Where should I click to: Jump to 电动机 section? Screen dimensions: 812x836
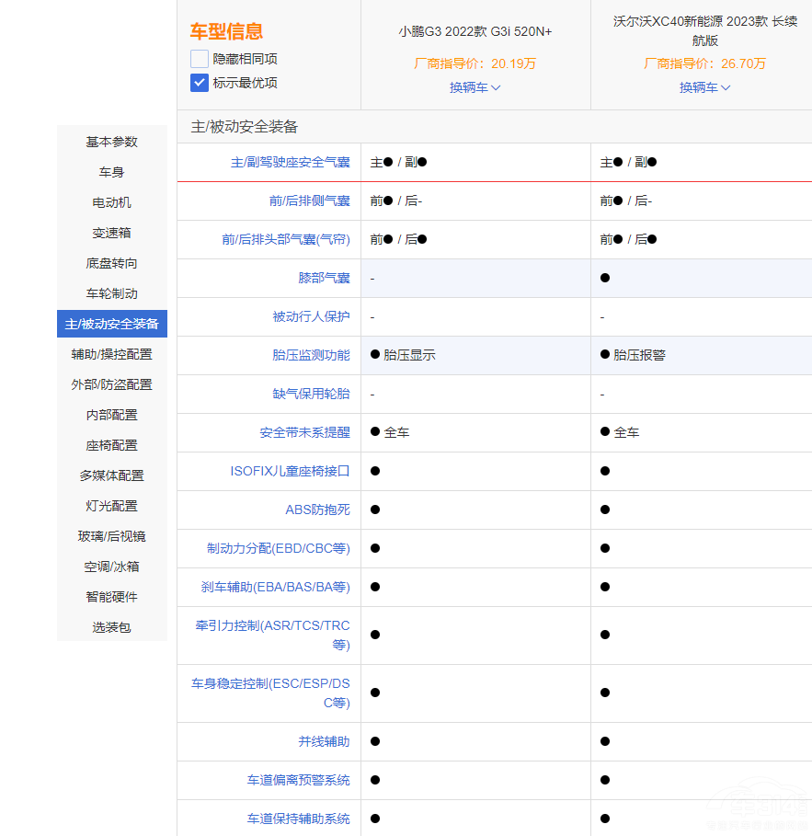coord(112,202)
